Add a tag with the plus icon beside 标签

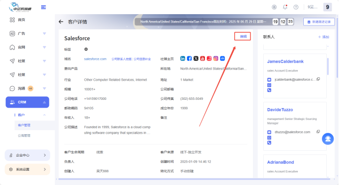coord(86,49)
